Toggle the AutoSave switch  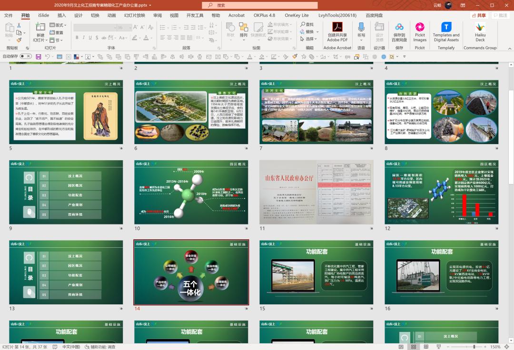tap(25, 56)
